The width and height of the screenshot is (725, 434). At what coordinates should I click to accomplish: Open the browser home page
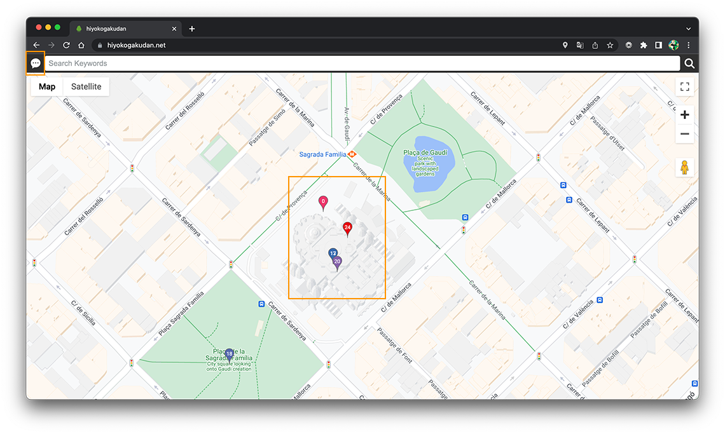(x=81, y=45)
